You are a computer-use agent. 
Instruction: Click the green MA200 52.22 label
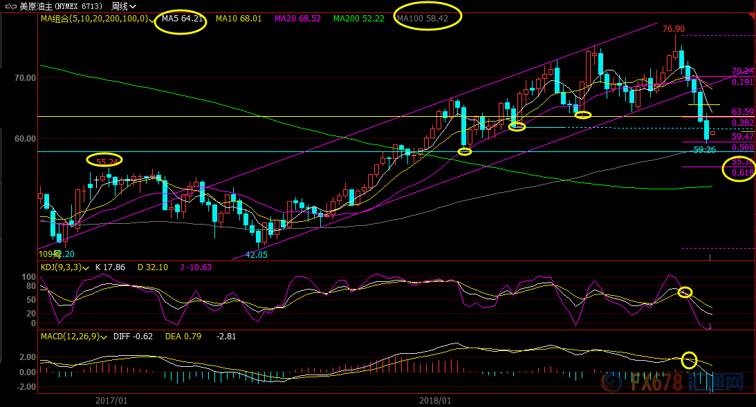coord(358,19)
